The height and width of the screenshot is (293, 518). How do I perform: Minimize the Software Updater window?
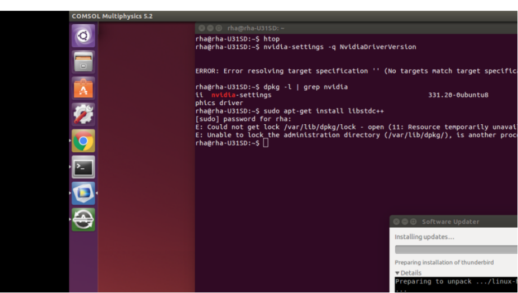405,222
